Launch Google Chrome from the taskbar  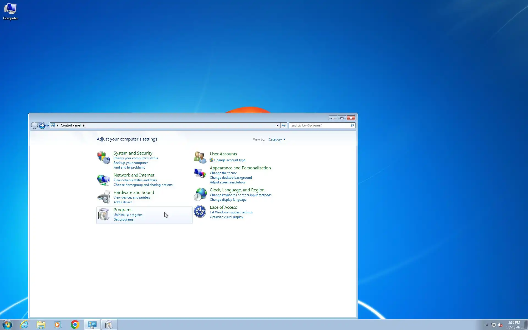tap(75, 325)
